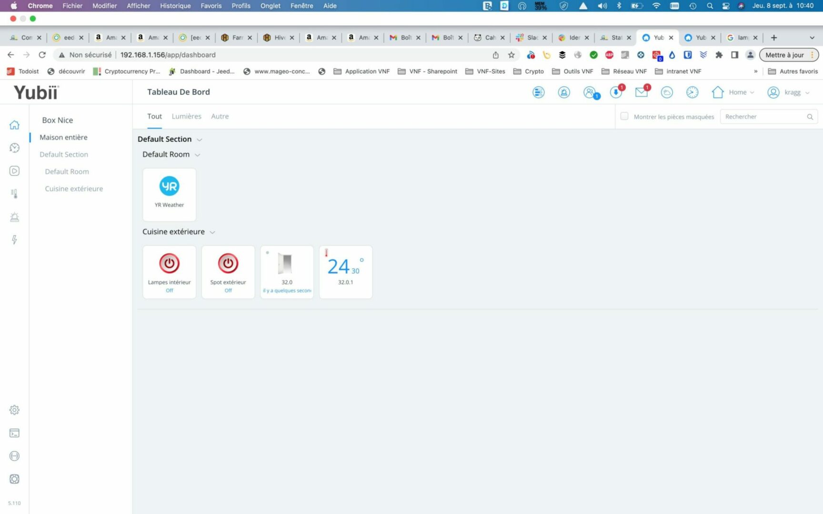Switch to the Lumières tab
Image resolution: width=823 pixels, height=514 pixels.
pos(186,116)
